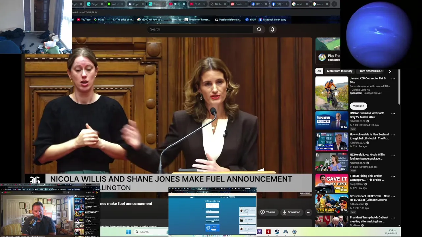Open options for 'President Trump holds Cabinet' video
The image size is (422, 237).
tap(393, 218)
